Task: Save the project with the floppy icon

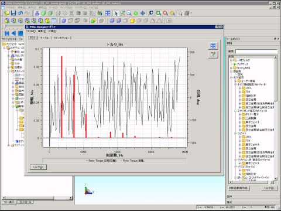Action: coord(13,13)
